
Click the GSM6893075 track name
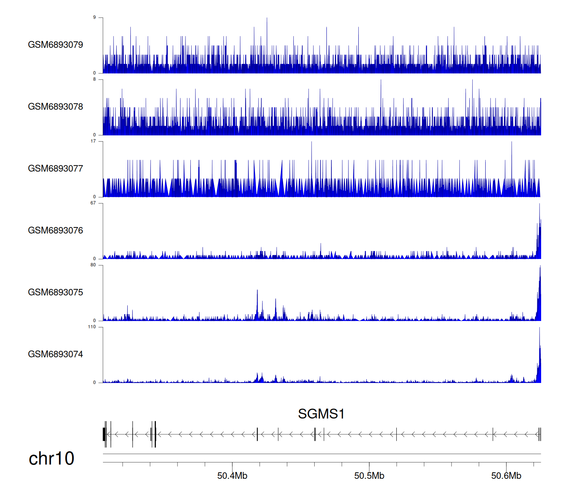(x=55, y=292)
